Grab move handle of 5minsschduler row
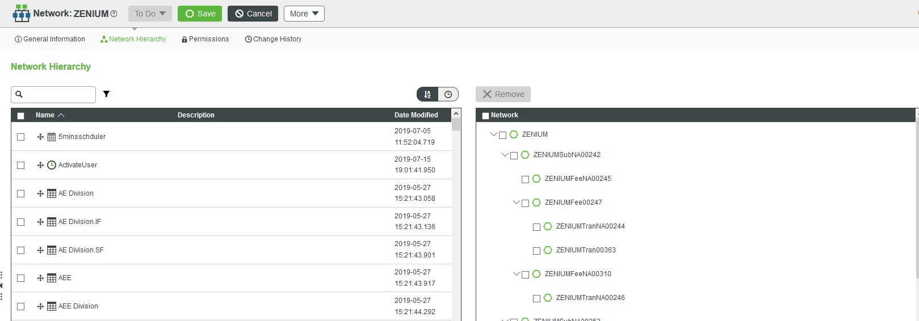 [x=40, y=137]
